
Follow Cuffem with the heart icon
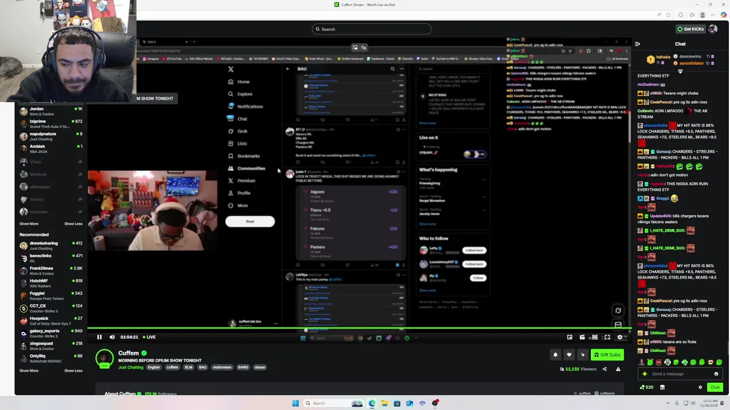coord(569,355)
